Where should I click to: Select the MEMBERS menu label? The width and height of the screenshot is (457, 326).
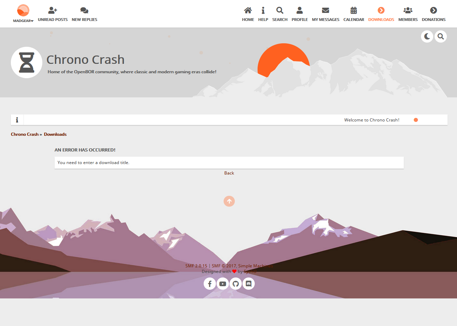click(x=408, y=20)
